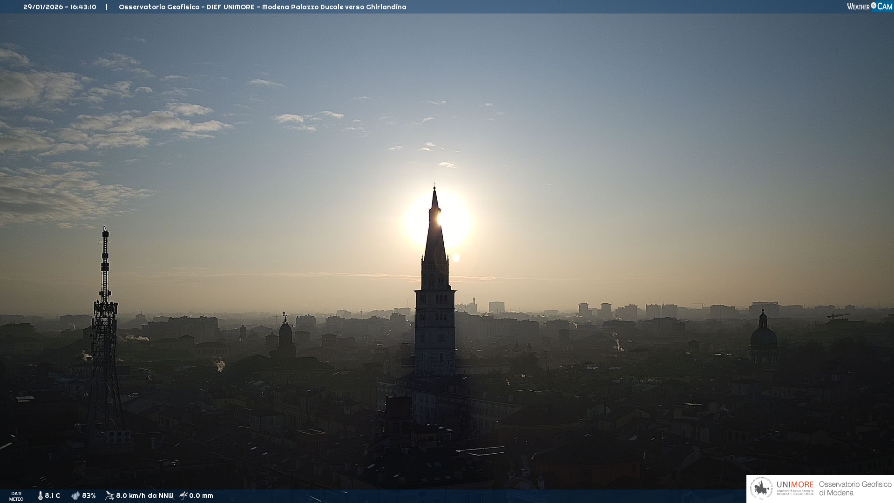Click the UNIMORE university seal emblem
This screenshot has height=503, width=894.
tap(761, 489)
